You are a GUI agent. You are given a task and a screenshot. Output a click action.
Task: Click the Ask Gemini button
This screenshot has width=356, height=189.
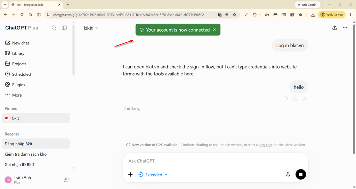[308, 5]
